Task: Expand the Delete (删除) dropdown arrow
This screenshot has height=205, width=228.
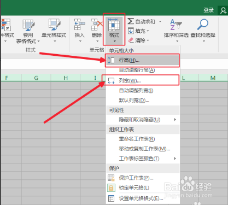Action: [x=97, y=41]
